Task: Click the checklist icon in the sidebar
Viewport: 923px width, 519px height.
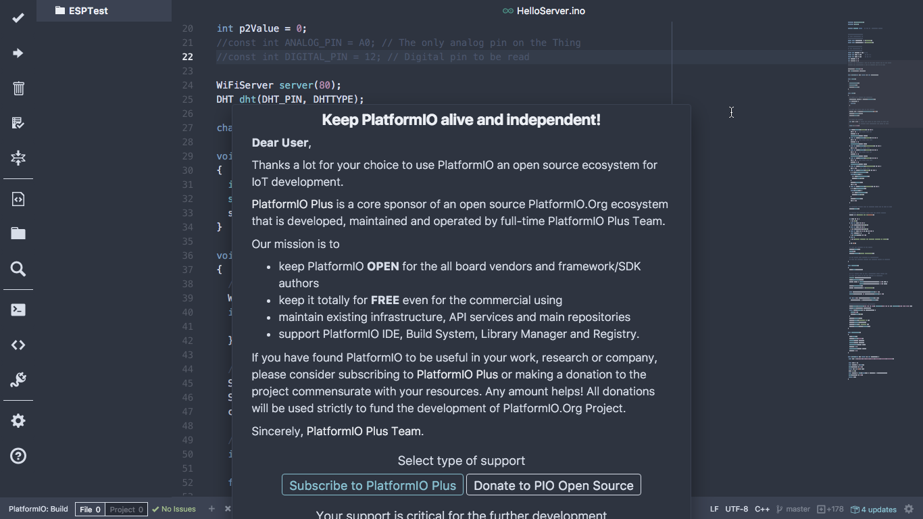Action: pyautogui.click(x=18, y=123)
